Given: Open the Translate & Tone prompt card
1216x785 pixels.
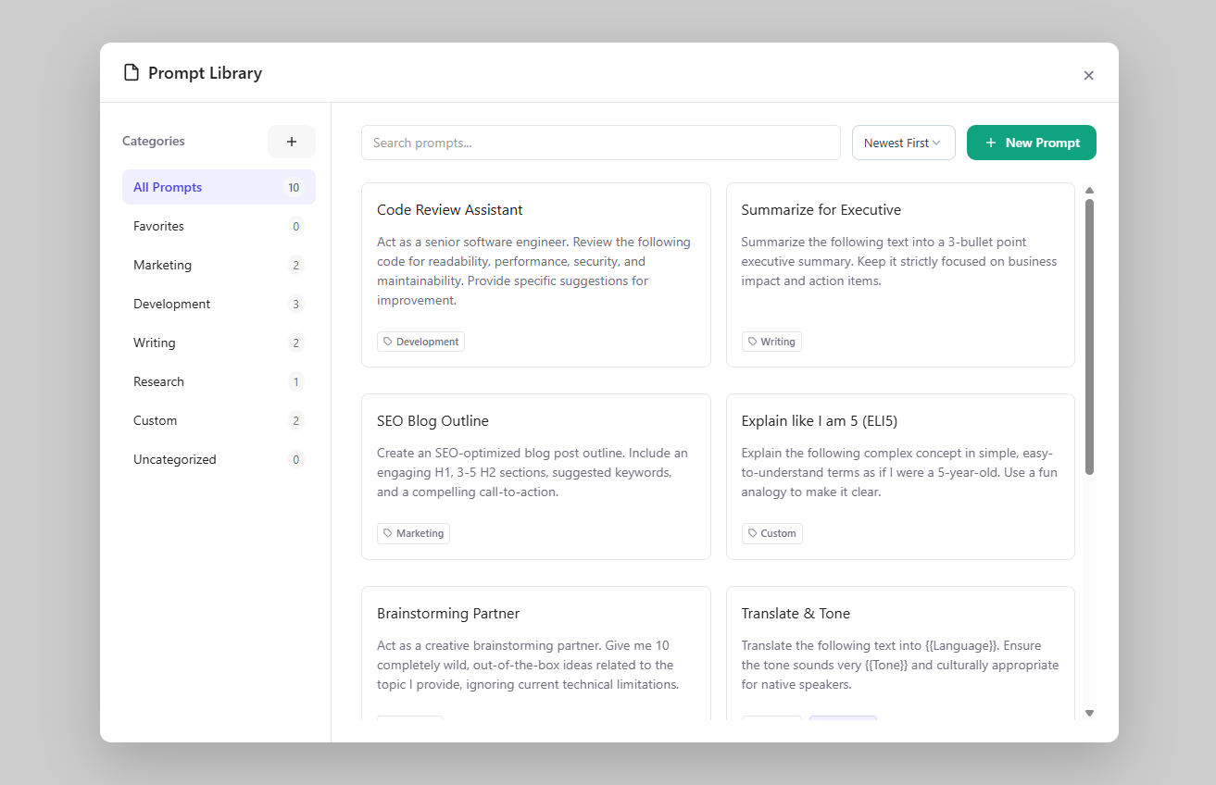Looking at the screenshot, I should pos(900,653).
